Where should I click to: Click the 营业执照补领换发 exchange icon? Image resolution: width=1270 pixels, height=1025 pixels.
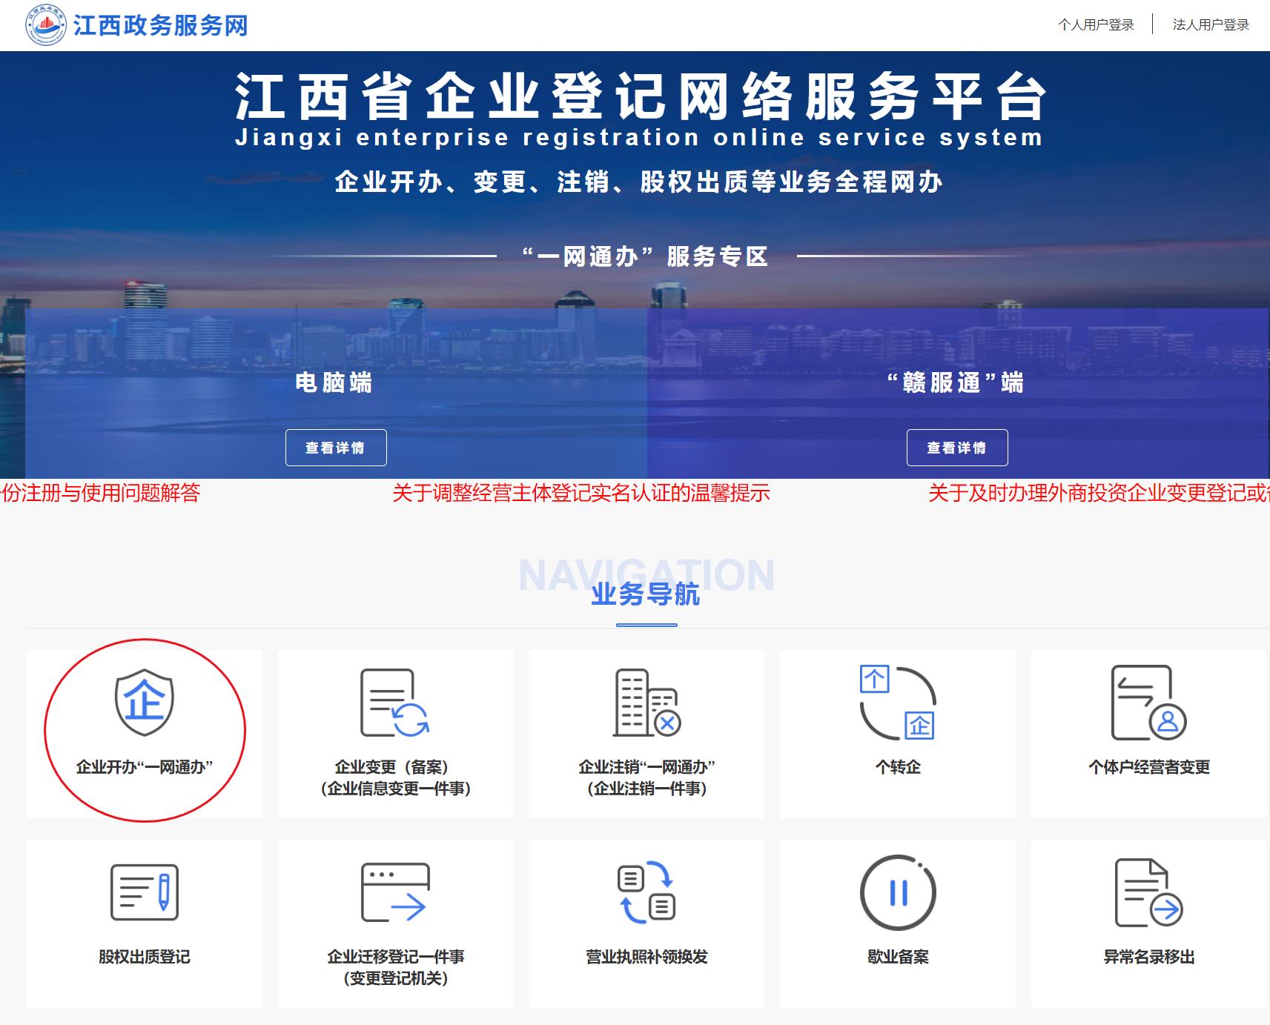click(645, 893)
